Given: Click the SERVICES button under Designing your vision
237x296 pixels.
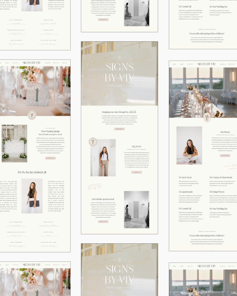Looking at the screenshot, I should 119,129.
